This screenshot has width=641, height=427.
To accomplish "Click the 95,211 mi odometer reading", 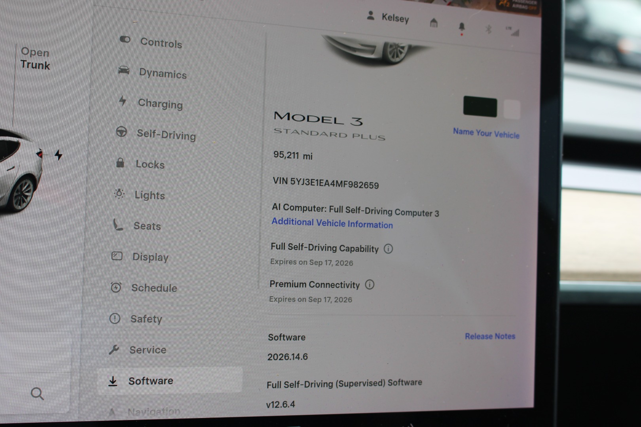I will coord(293,155).
